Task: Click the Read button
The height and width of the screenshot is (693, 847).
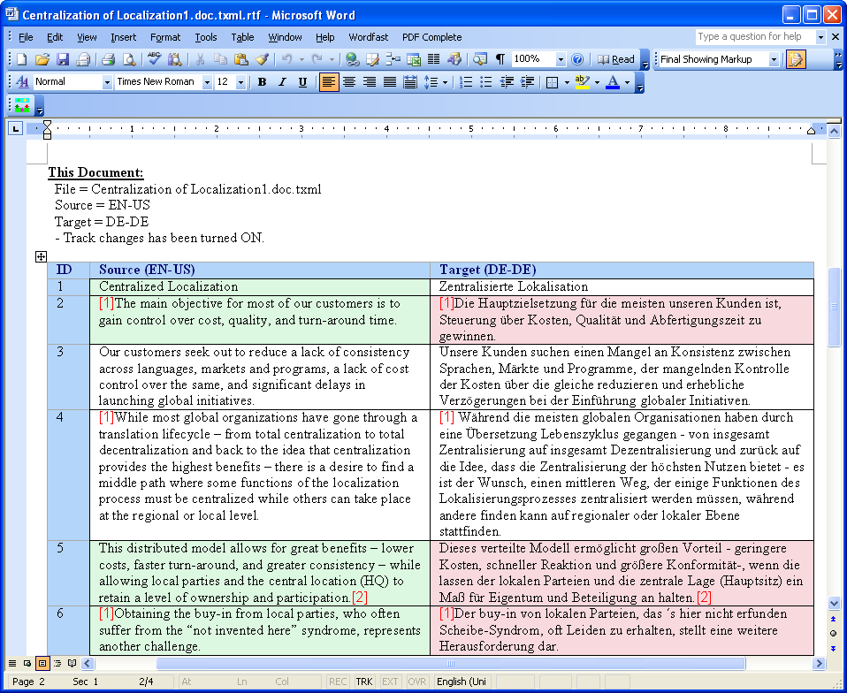Action: (616, 59)
